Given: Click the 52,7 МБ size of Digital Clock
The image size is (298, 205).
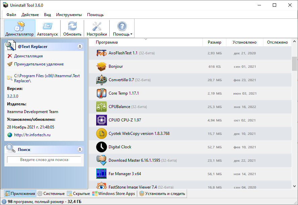Looking at the screenshot, I should coord(215,147).
